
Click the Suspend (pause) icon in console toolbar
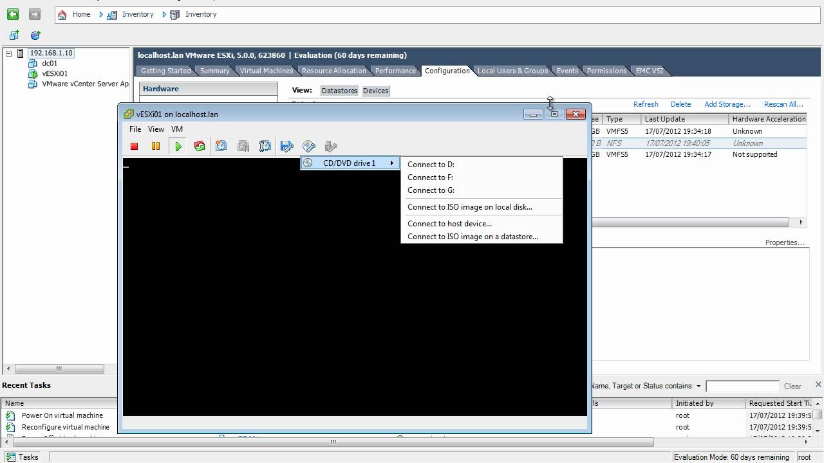tap(155, 147)
